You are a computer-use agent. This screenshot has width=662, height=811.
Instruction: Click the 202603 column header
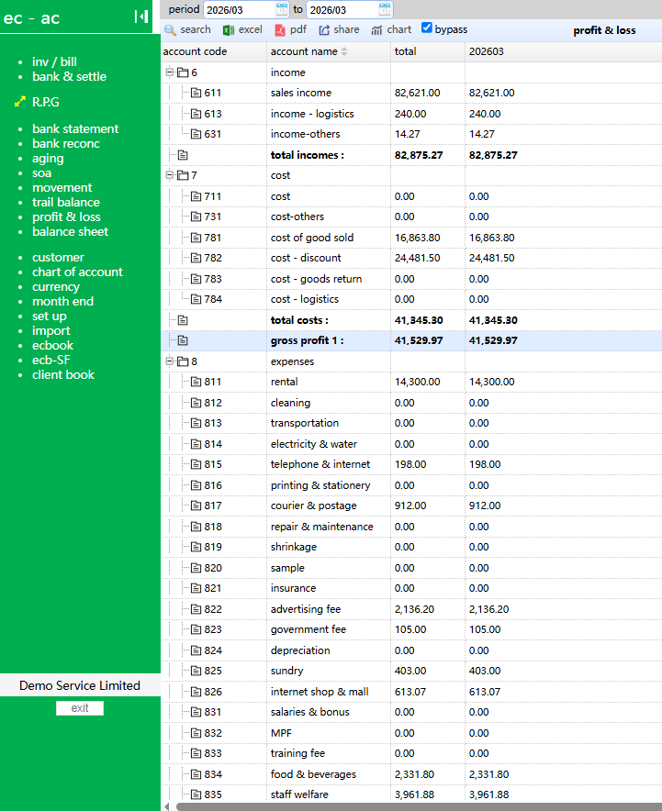point(486,51)
